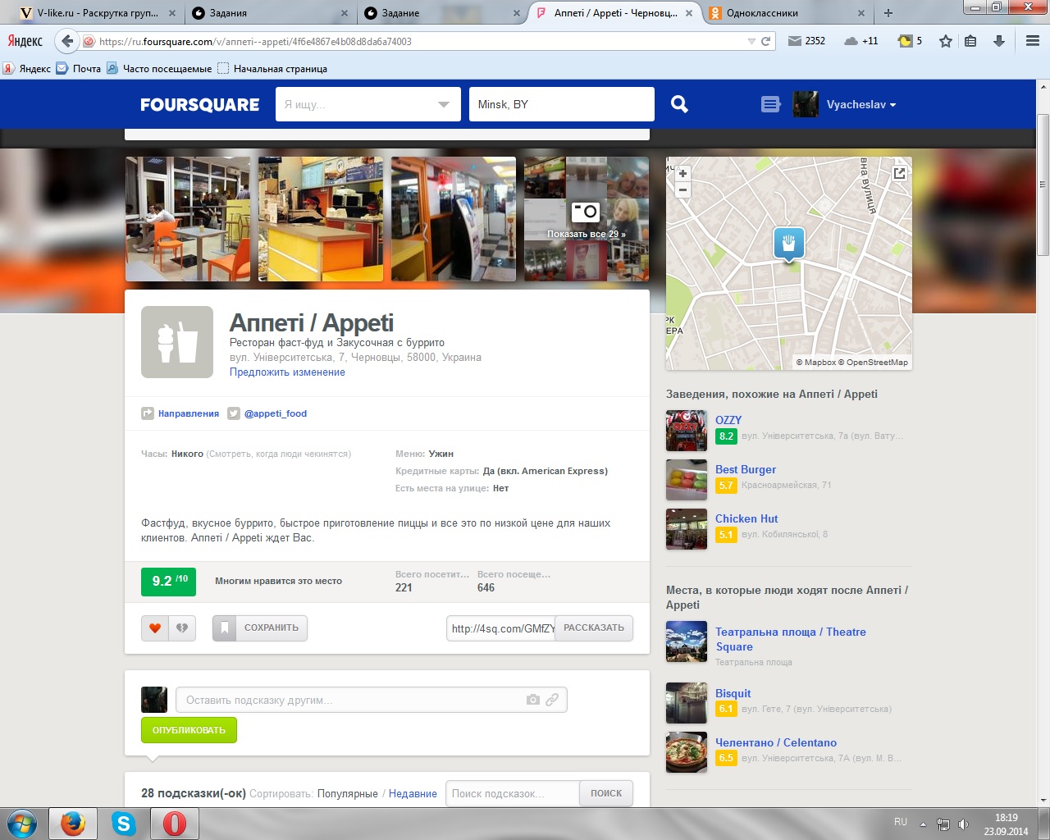Click the Firefox back arrow button

pyautogui.click(x=67, y=41)
